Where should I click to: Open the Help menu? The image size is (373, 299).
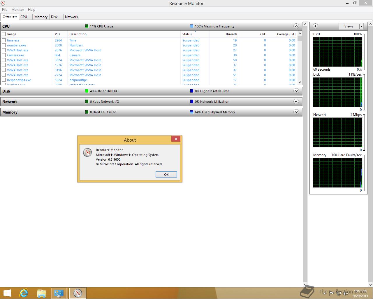[31, 10]
